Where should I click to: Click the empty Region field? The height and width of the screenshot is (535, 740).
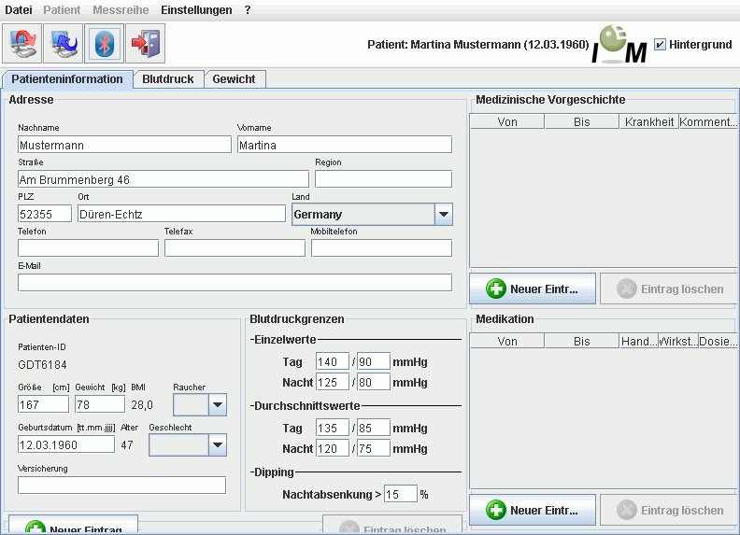[383, 179]
